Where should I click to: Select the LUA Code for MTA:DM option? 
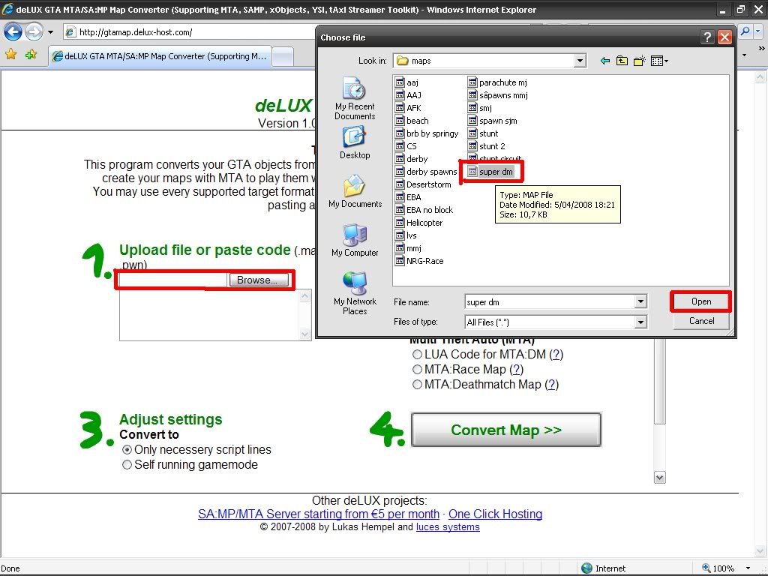pos(417,354)
